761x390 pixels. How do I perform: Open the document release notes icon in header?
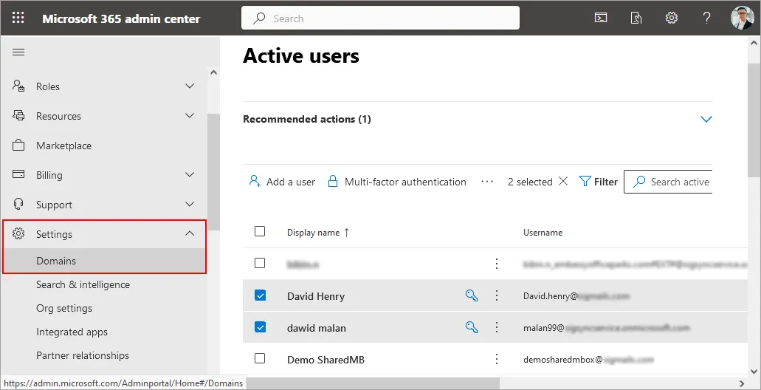click(636, 18)
